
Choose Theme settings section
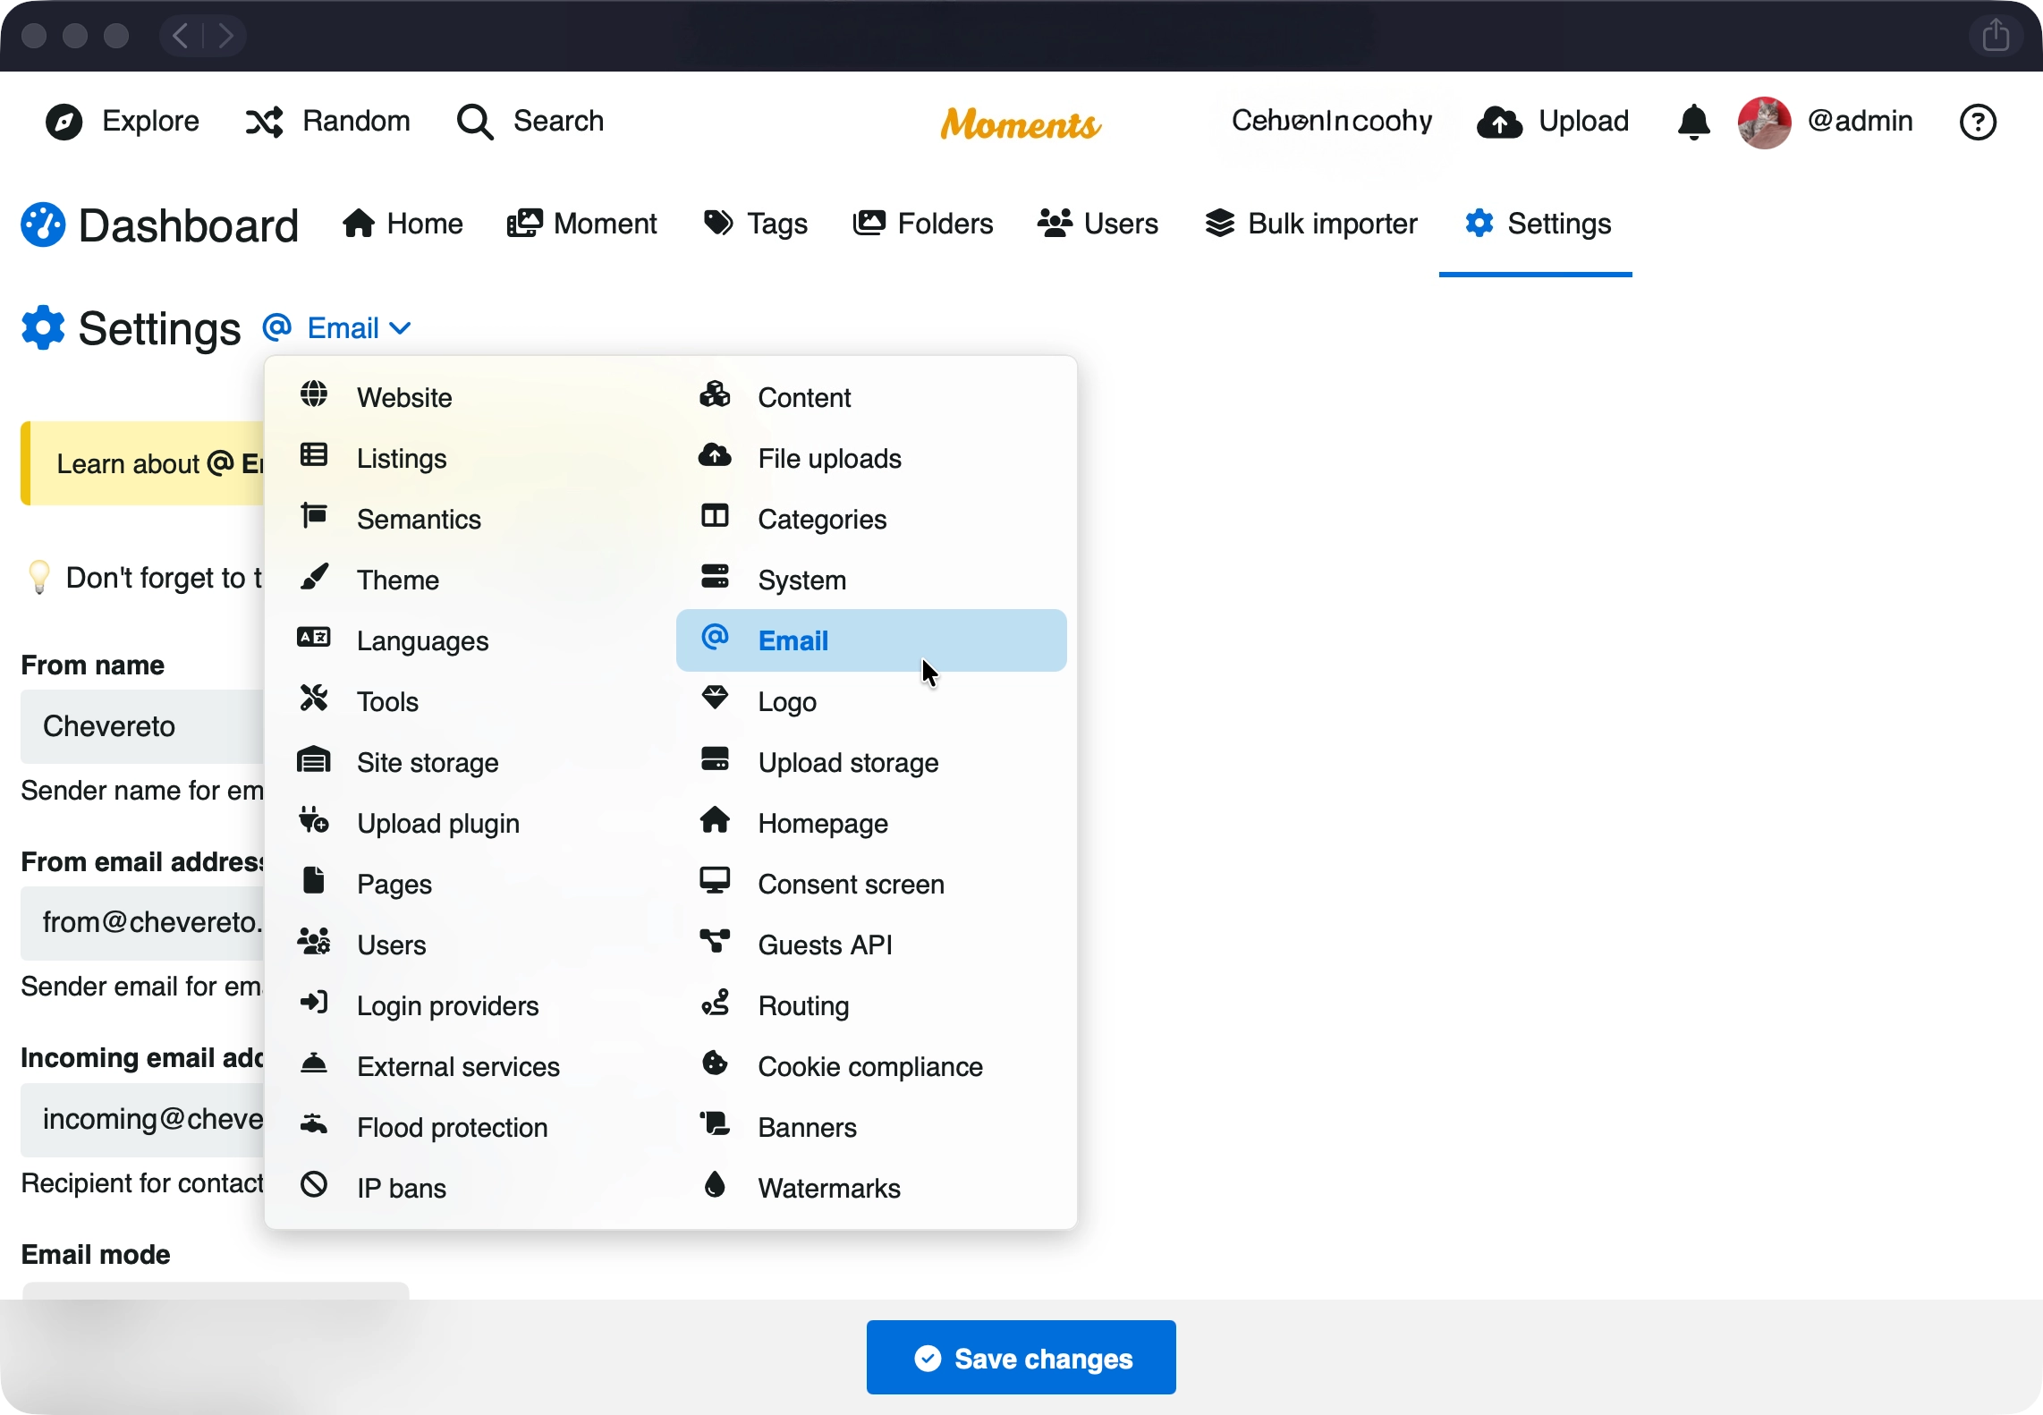[x=398, y=580]
